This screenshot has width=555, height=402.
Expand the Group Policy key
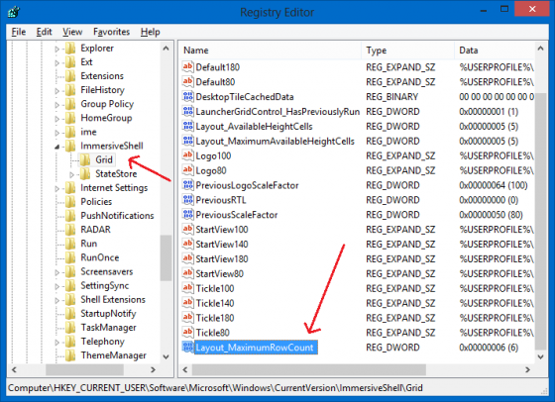pyautogui.click(x=56, y=105)
